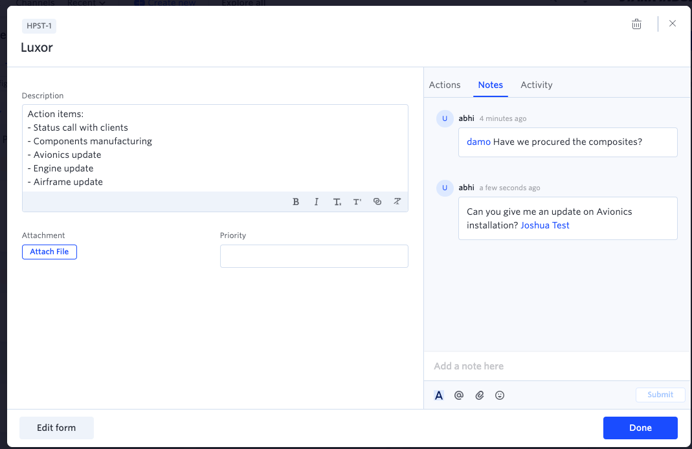
Task: Click the blue Done button
Action: [x=640, y=428]
